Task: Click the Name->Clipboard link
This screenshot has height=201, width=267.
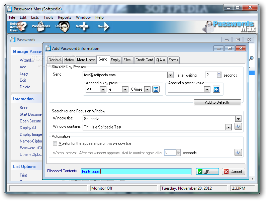Action: (31, 141)
